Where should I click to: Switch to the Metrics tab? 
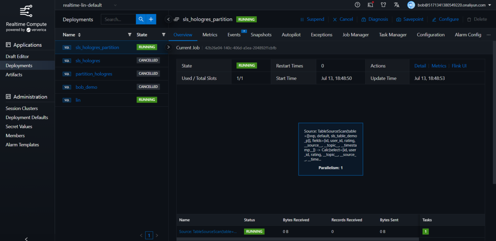tap(210, 35)
